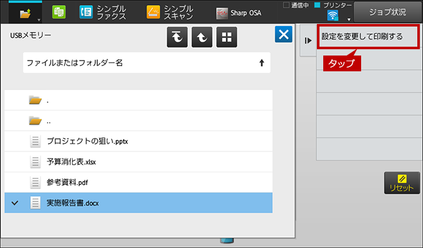The height and width of the screenshot is (248, 423).
Task: Tap 設定を変更して印刷する
Action: pyautogui.click(x=368, y=37)
